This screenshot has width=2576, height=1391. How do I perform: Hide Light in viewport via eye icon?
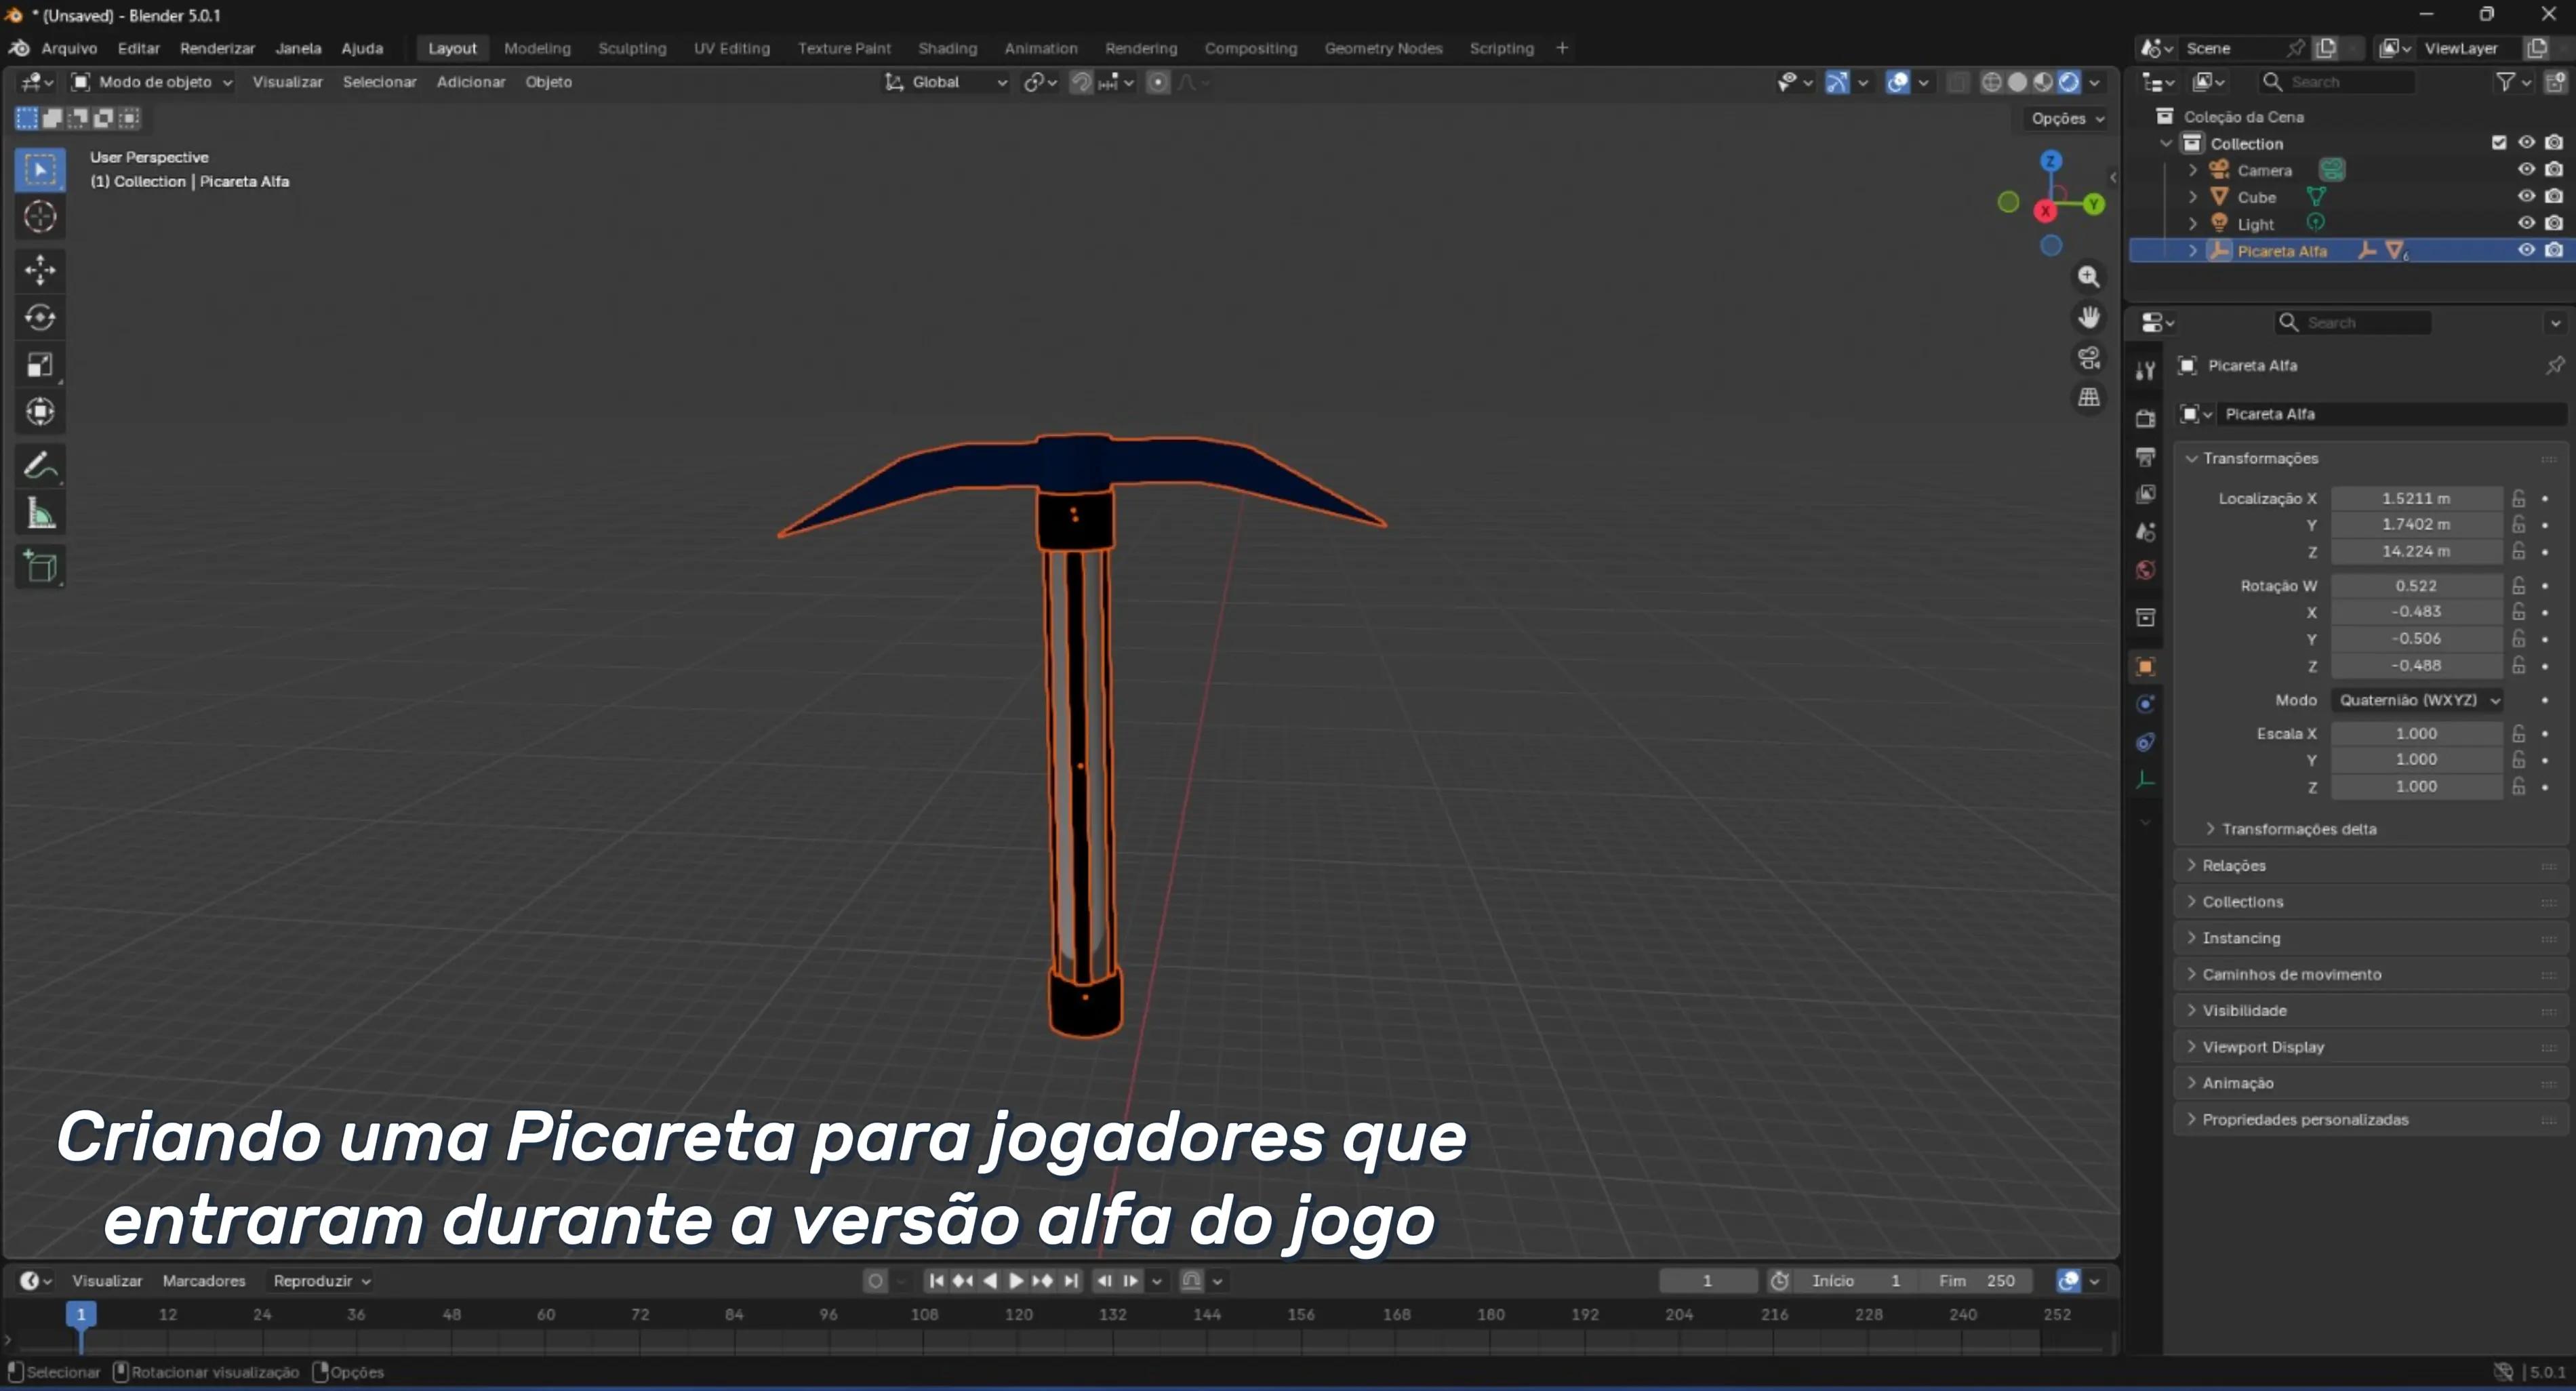(2526, 224)
